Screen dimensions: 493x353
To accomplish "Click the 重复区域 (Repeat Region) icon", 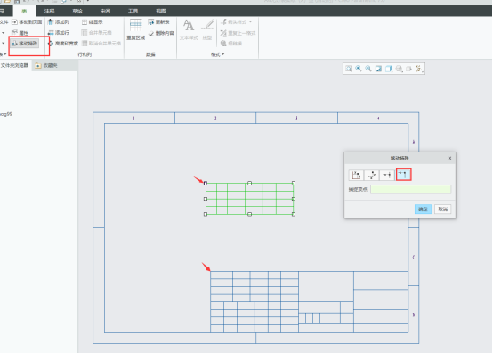I will (x=136, y=25).
